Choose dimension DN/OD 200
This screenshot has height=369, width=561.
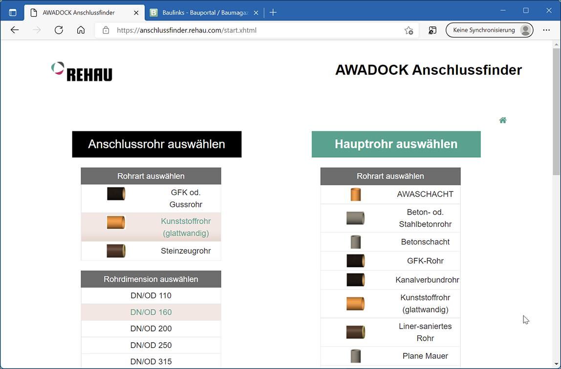151,328
